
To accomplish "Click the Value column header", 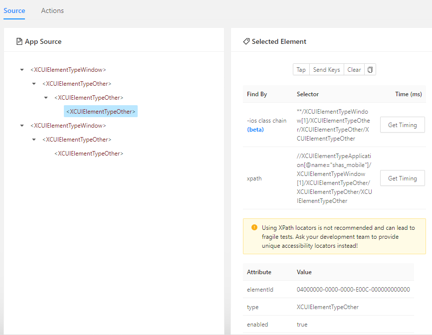I will coord(304,272).
